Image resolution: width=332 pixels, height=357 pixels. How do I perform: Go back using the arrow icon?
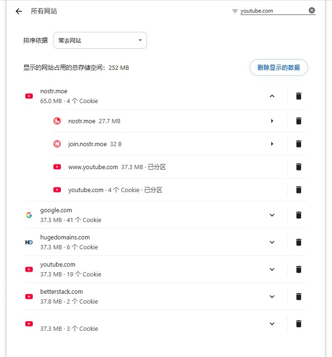click(x=19, y=11)
